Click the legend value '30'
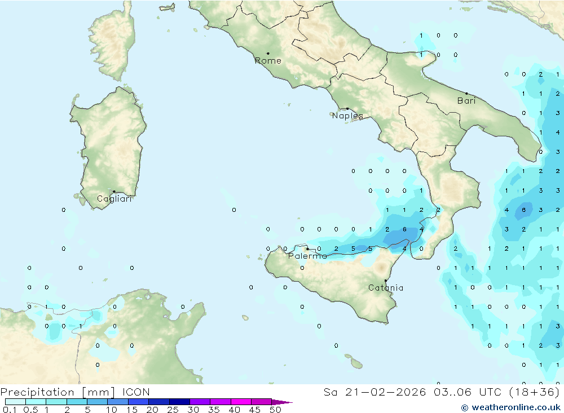 [x=193, y=410]
